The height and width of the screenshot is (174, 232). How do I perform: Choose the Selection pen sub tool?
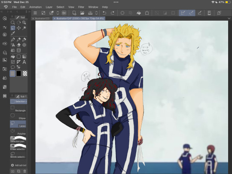click(x=18, y=140)
